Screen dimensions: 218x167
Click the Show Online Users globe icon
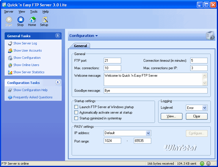coord(10,65)
